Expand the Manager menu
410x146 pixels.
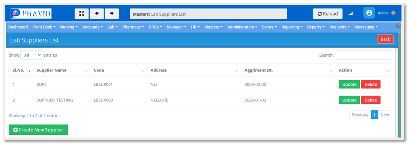176,27
